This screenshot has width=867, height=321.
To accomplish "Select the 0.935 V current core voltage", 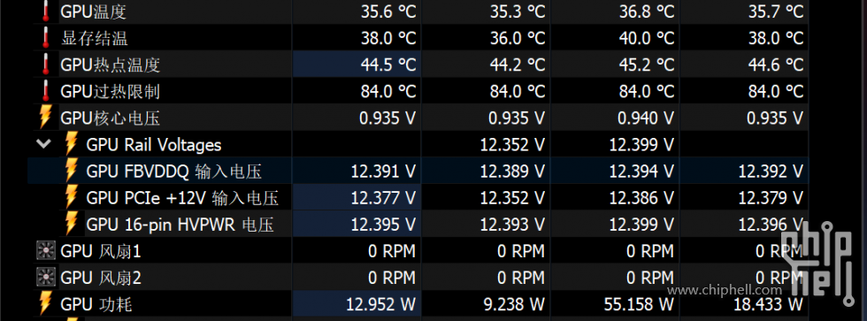I will tap(387, 118).
